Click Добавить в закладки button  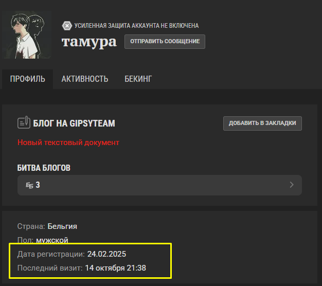pyautogui.click(x=262, y=123)
